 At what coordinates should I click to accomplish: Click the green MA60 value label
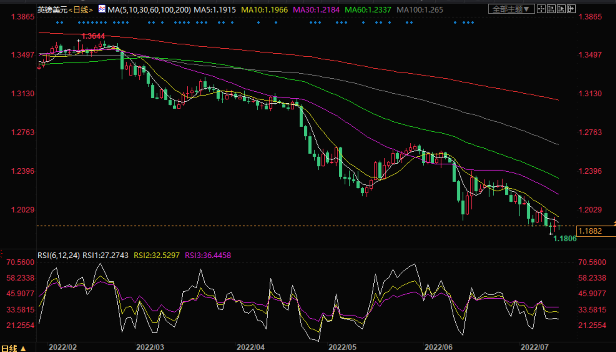point(368,10)
